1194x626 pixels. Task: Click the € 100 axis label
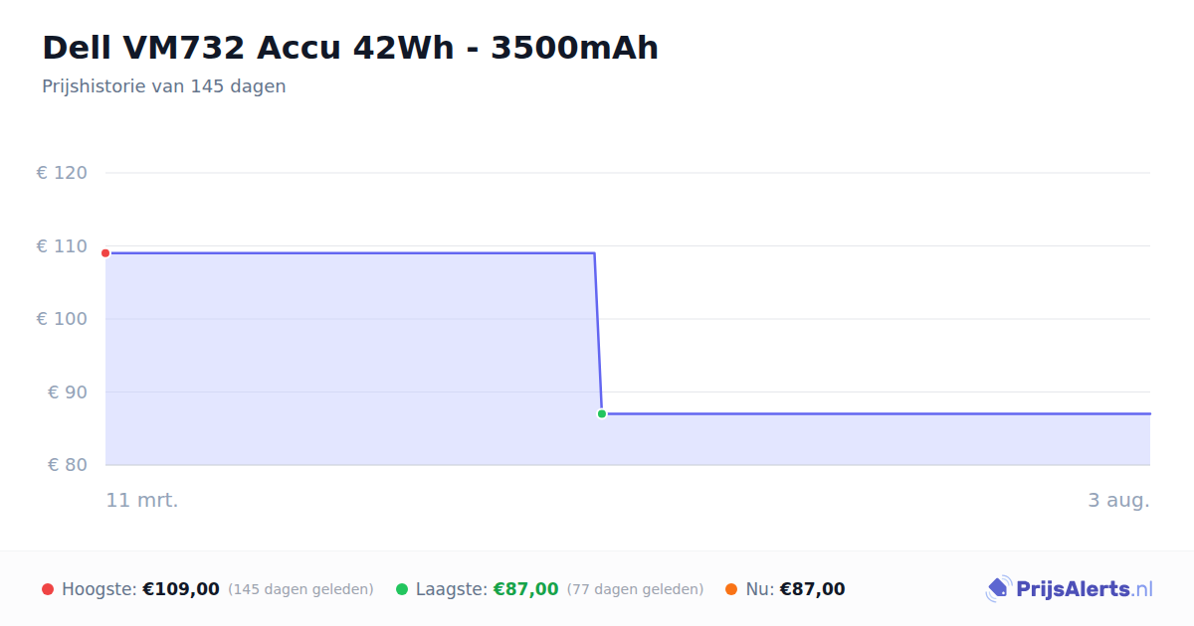(x=62, y=319)
